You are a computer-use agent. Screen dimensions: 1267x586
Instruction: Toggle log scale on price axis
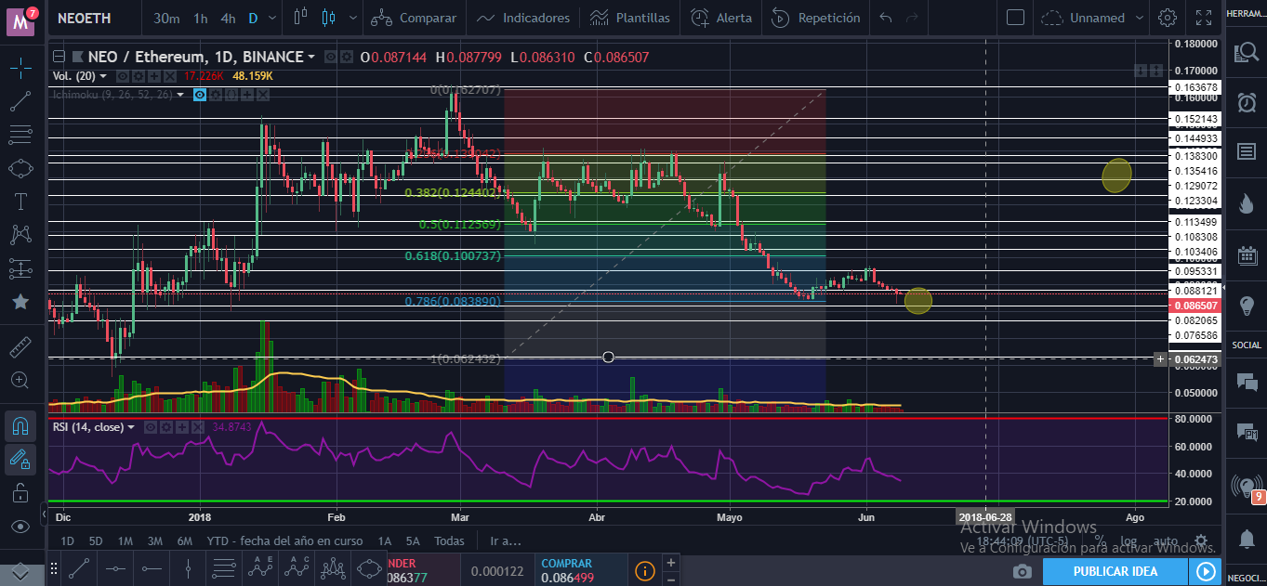(1128, 540)
